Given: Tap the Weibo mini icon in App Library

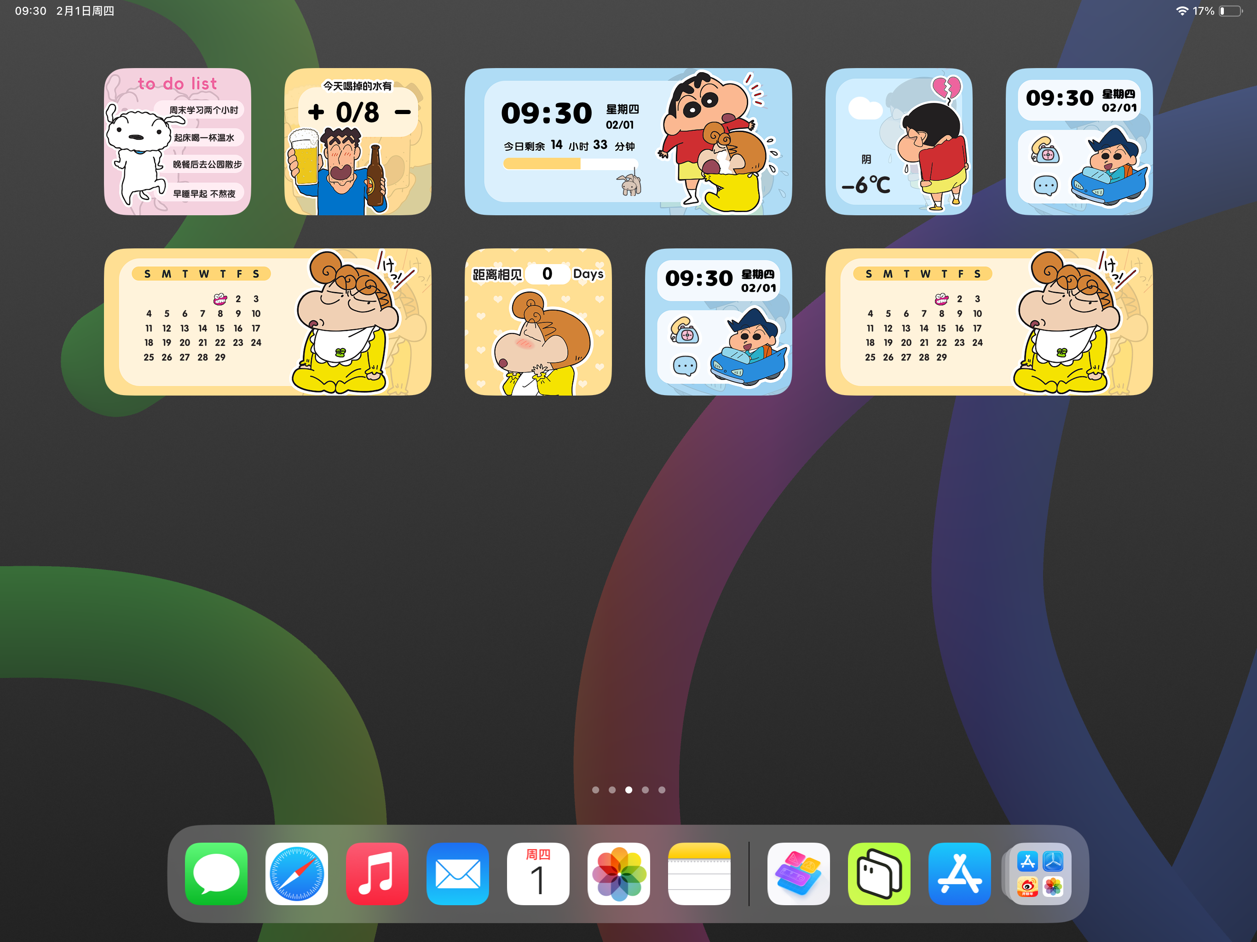Looking at the screenshot, I should [1027, 886].
